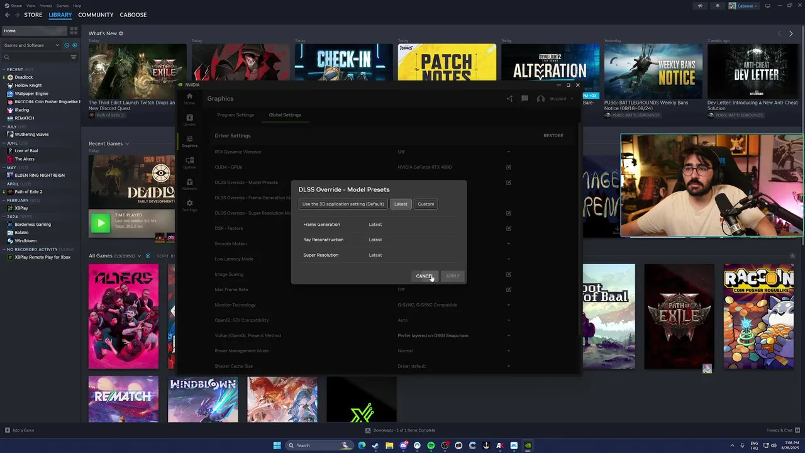Open the Steam menu
Screen dimensions: 805x453
click(x=16, y=6)
